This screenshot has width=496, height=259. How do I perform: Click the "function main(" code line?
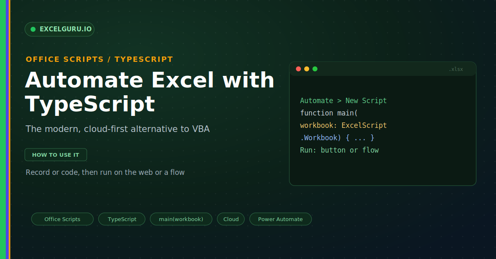329,113
